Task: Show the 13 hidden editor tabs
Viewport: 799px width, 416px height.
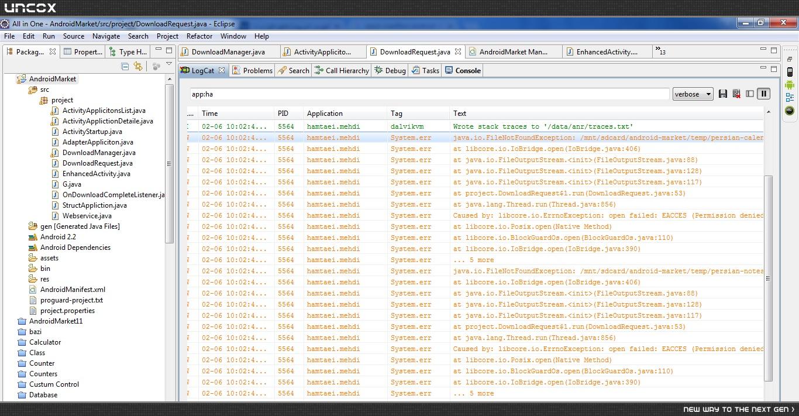Action: (x=660, y=51)
